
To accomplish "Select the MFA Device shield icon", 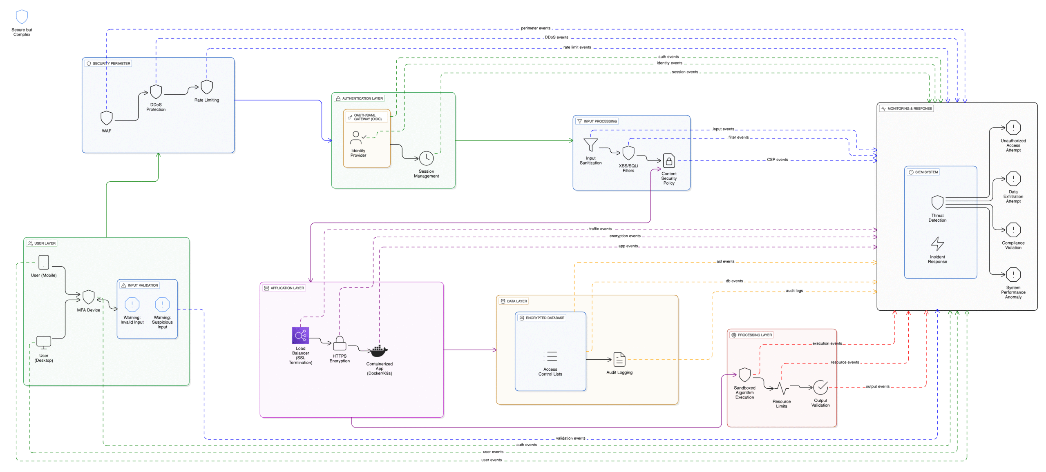I will tap(88, 297).
